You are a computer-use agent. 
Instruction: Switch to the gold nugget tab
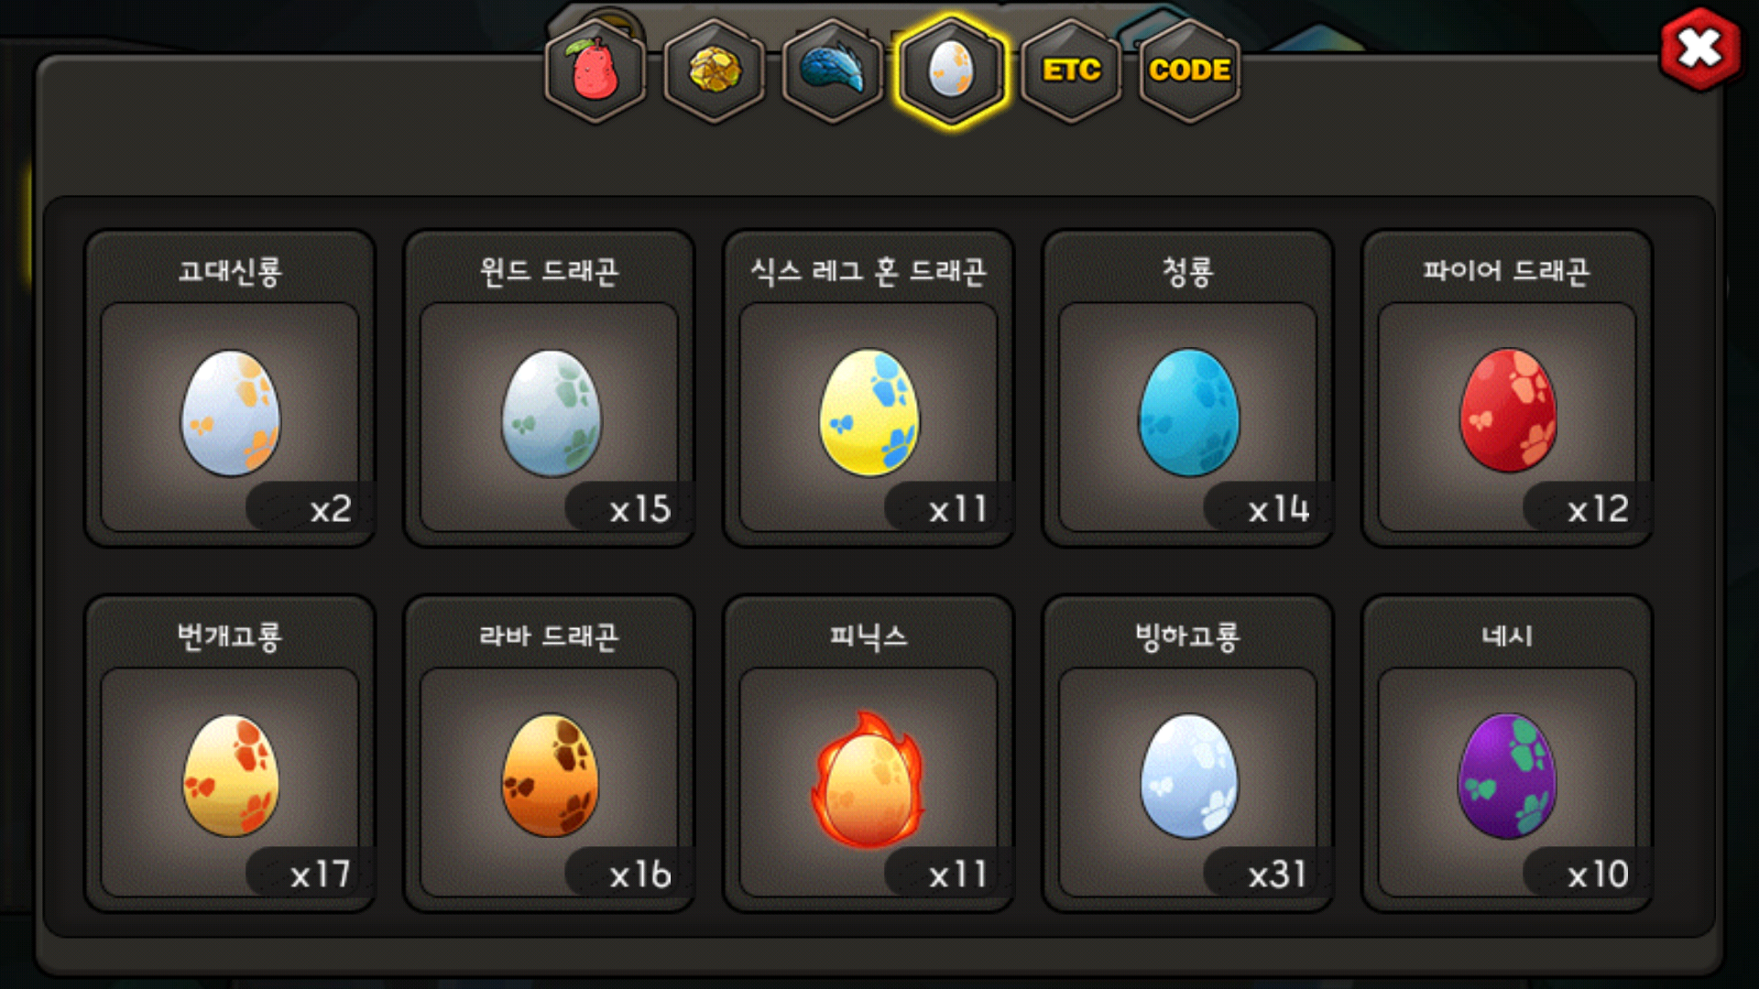715,70
